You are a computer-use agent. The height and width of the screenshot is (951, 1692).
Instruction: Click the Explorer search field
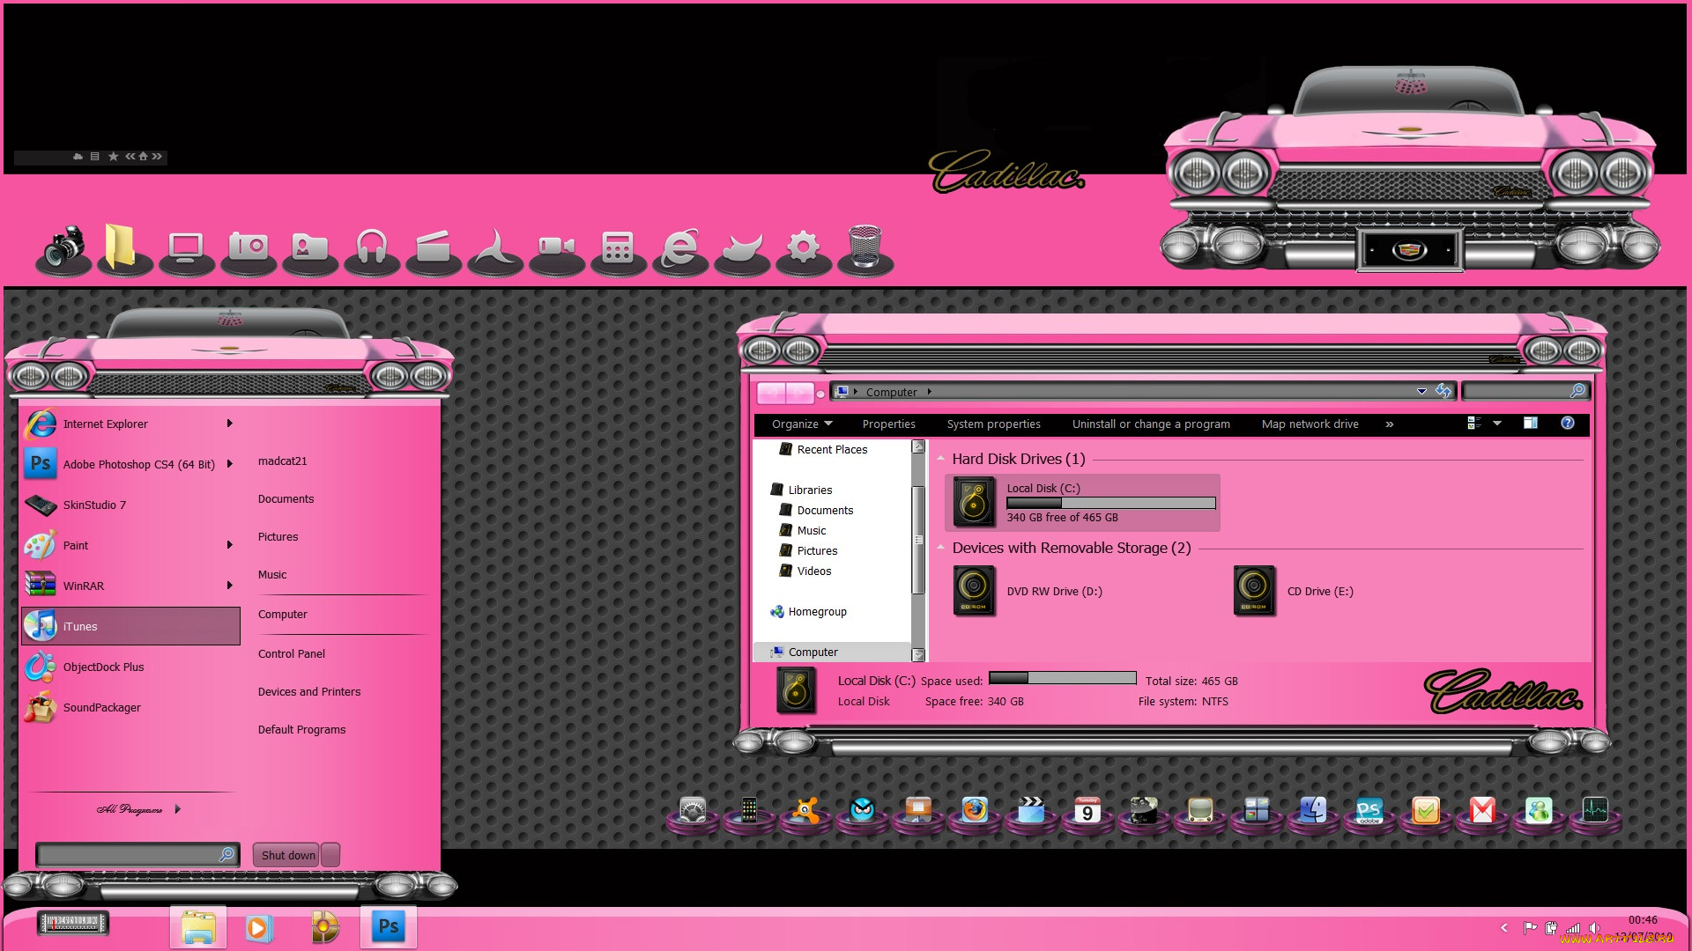click(x=1525, y=391)
